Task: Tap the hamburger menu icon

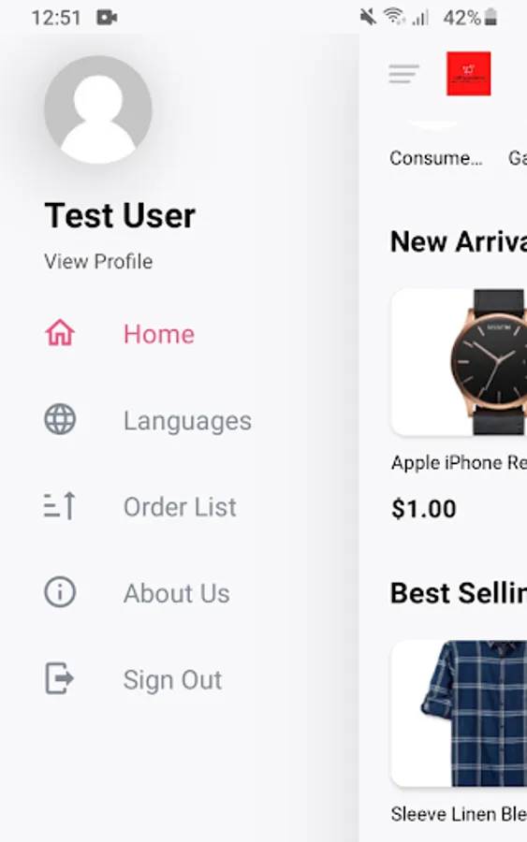Action: tap(404, 74)
